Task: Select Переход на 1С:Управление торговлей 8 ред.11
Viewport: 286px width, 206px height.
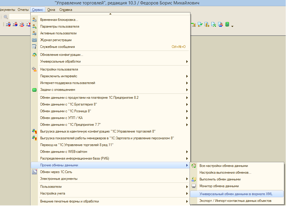Action: 111,145
